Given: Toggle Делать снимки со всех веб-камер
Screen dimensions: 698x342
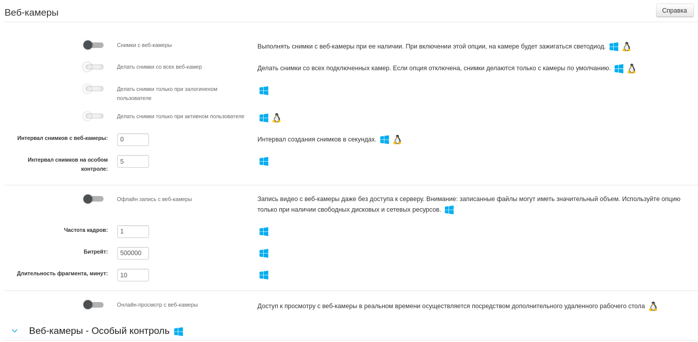Looking at the screenshot, I should [x=93, y=67].
